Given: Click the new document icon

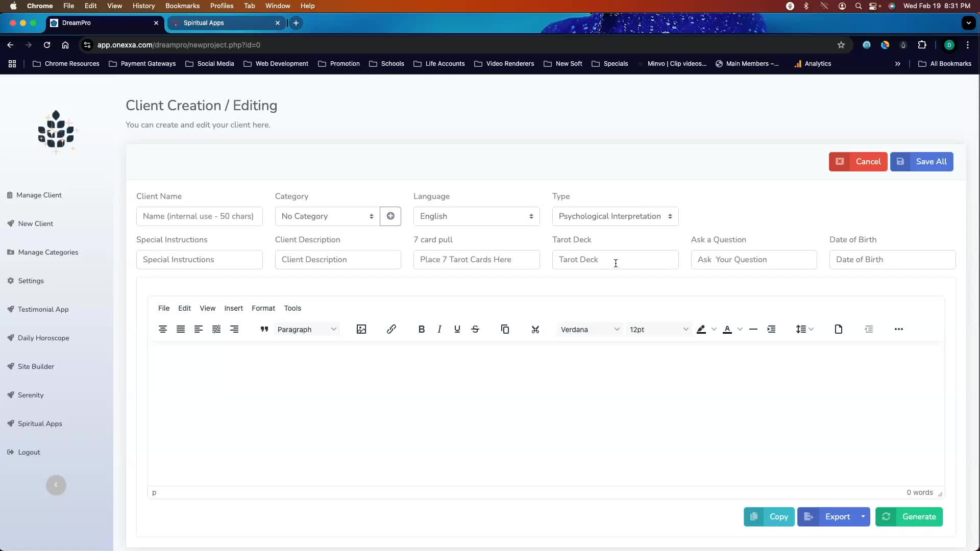Looking at the screenshot, I should [839, 330].
